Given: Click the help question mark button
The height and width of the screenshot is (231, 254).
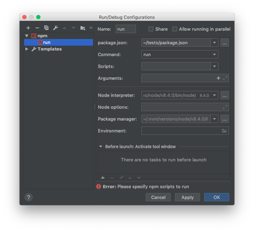Looking at the screenshot, I should coord(29,197).
